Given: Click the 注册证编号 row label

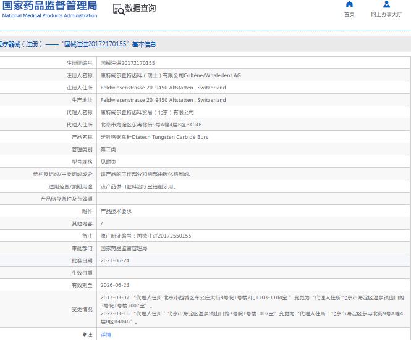Looking at the screenshot, I should point(79,63).
